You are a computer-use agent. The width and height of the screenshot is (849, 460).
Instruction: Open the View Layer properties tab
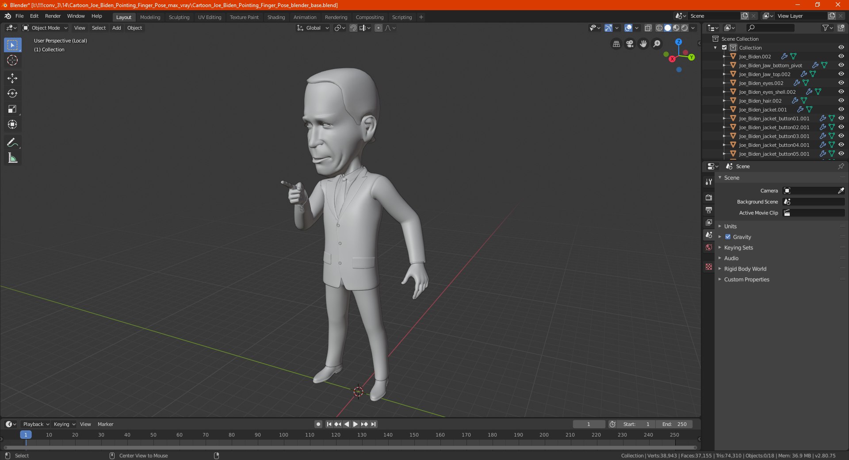pos(709,222)
